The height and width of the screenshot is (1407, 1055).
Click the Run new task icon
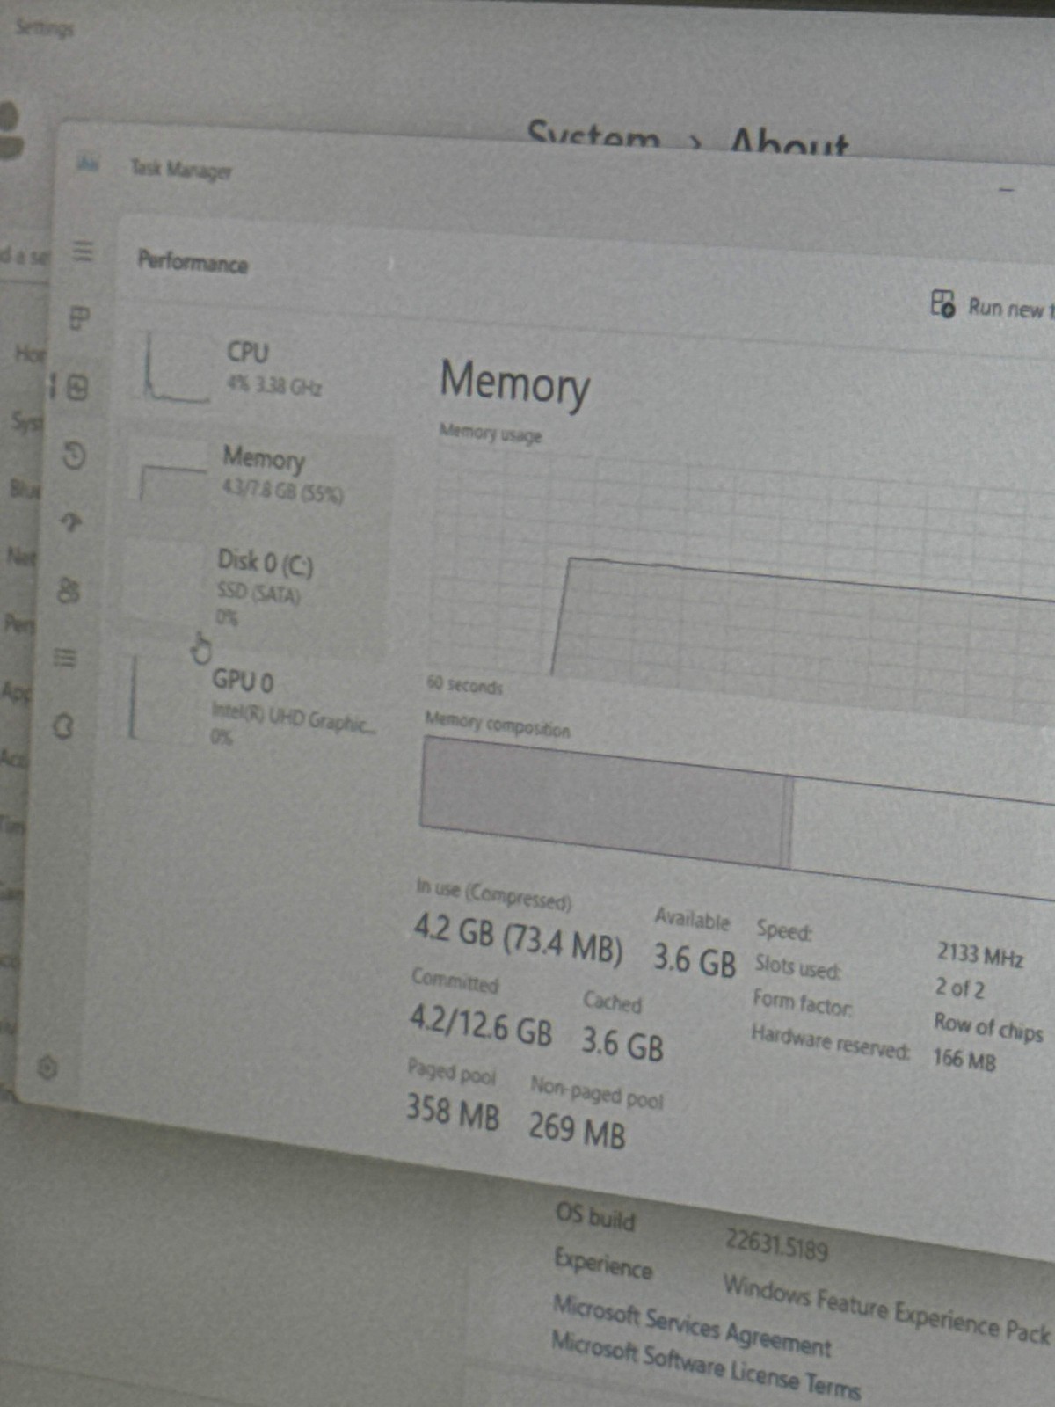coord(942,303)
